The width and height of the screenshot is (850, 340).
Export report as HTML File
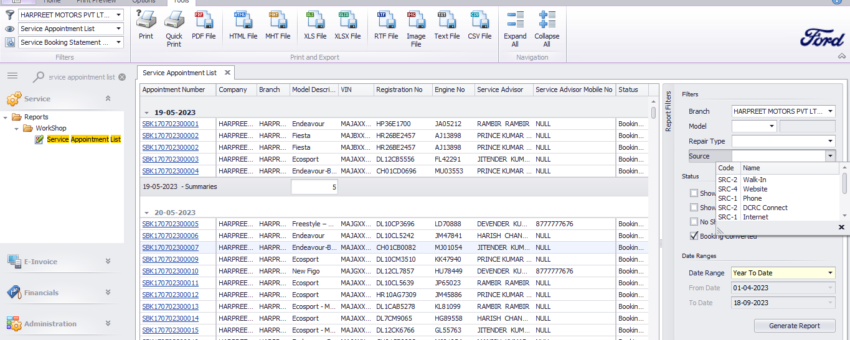[x=243, y=25]
